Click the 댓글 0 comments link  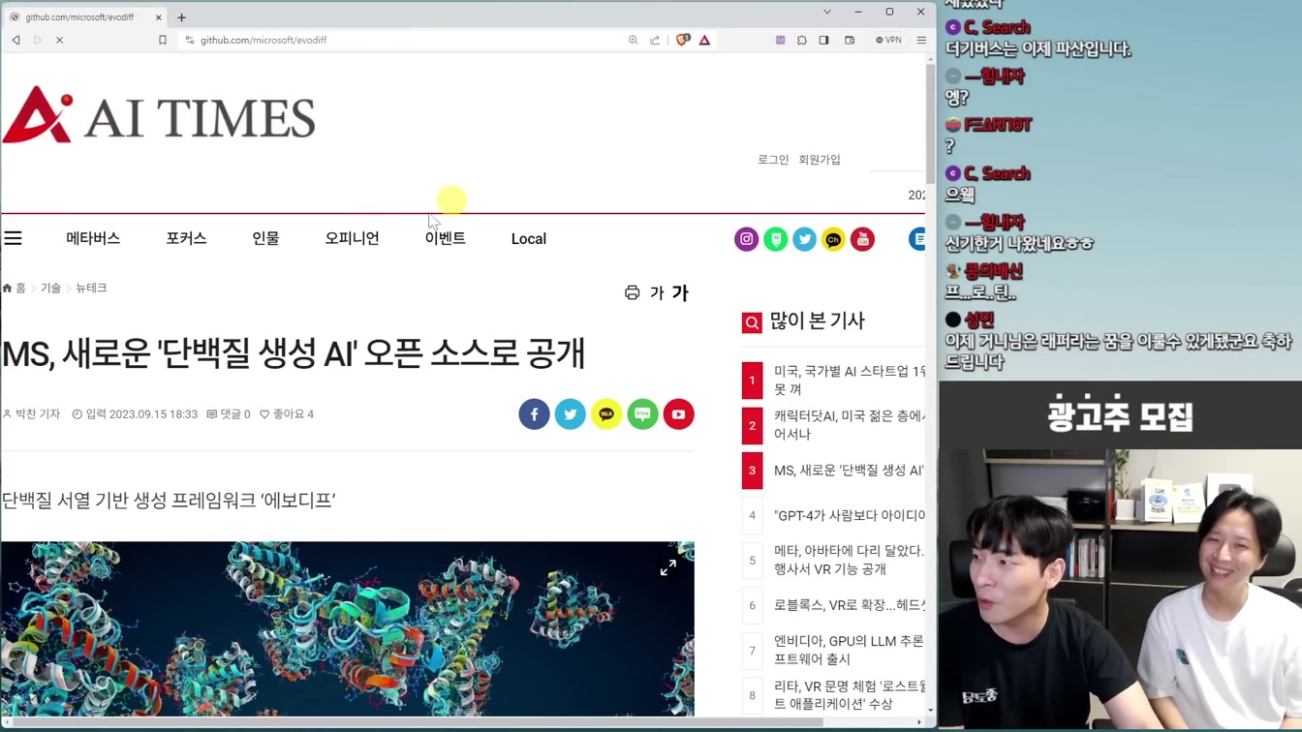point(229,414)
